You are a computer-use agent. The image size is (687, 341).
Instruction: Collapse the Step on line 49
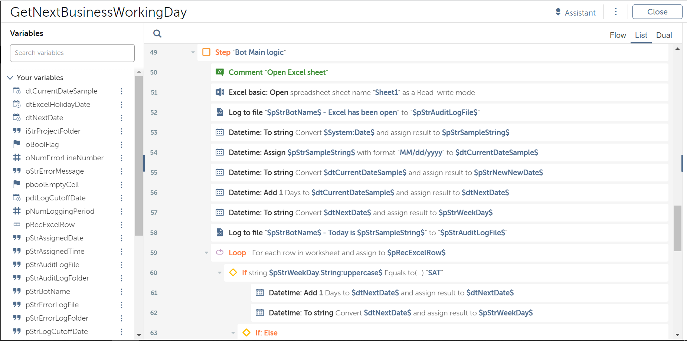tap(193, 52)
